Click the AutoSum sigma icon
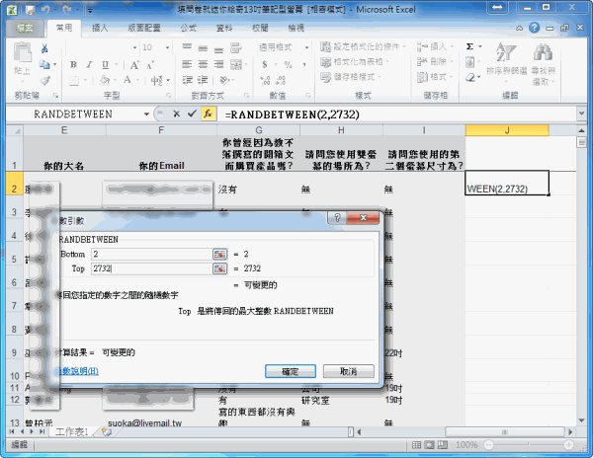 click(x=469, y=46)
